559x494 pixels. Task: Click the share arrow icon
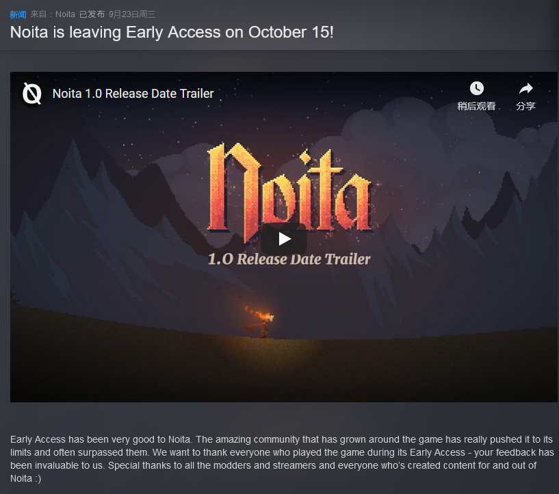click(526, 88)
